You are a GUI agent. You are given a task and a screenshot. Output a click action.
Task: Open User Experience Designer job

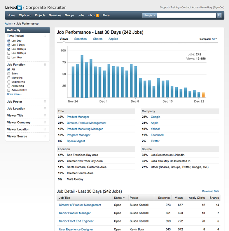pyautogui.click(x=76, y=229)
